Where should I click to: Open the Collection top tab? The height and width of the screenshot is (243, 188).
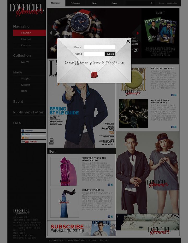[x=75, y=3]
